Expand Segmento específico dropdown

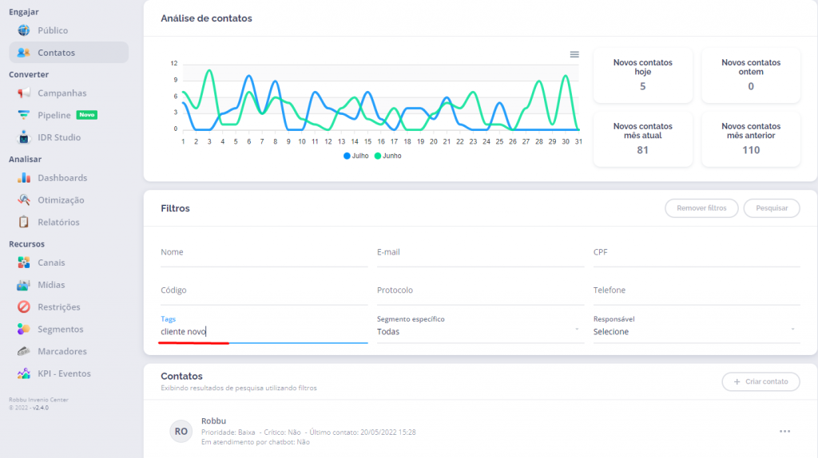point(479,331)
